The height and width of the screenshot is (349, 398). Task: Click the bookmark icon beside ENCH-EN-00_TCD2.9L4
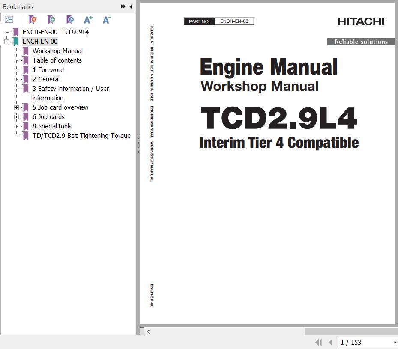pos(16,32)
